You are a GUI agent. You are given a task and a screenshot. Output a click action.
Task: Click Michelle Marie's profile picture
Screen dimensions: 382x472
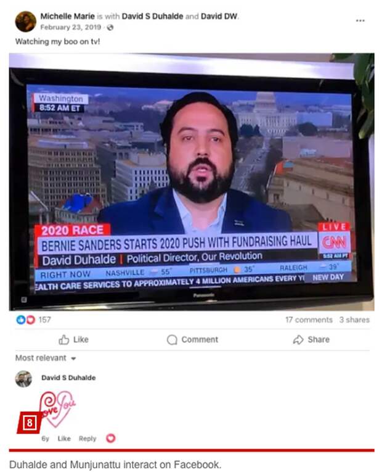tap(25, 22)
